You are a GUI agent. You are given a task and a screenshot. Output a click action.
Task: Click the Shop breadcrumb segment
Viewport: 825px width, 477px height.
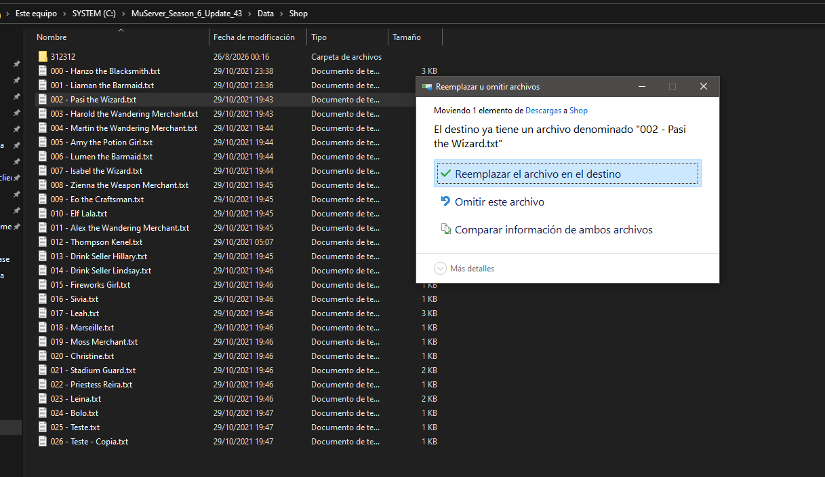(298, 14)
